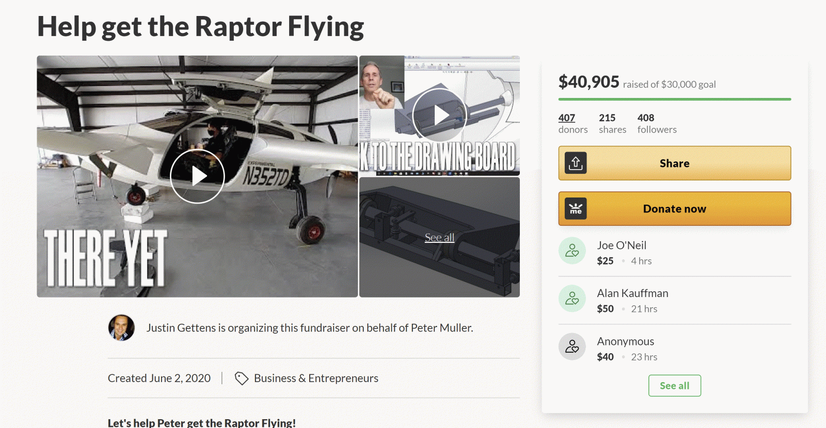Image resolution: width=826 pixels, height=428 pixels.
Task: Click the green fundraising progress bar
Action: point(674,99)
